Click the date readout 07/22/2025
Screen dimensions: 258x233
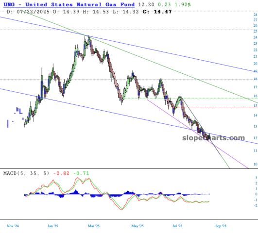33,12
